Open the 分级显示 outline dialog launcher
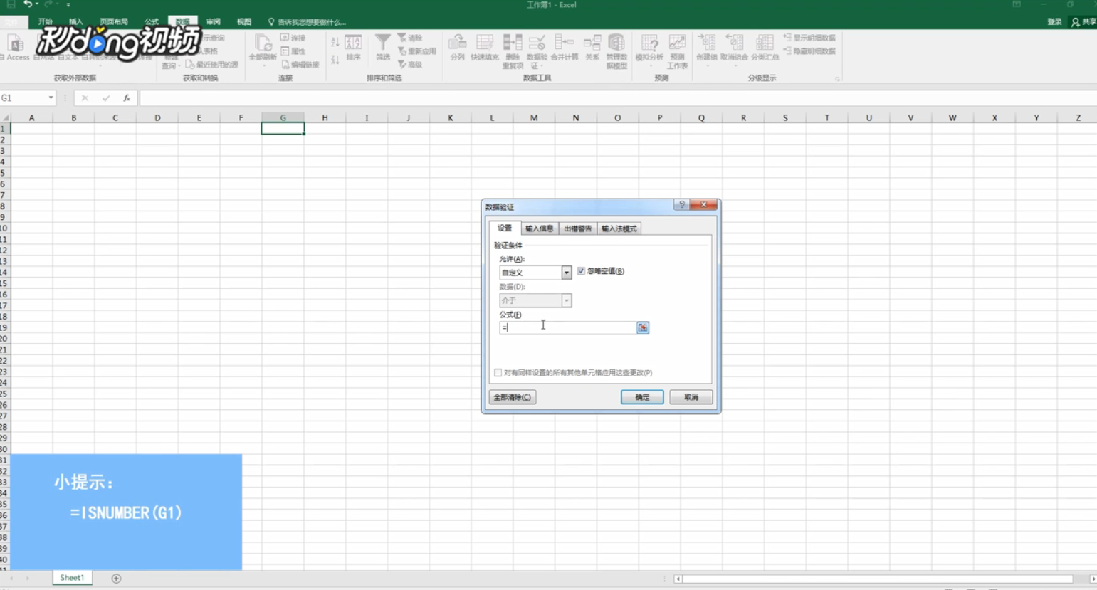 tap(837, 79)
